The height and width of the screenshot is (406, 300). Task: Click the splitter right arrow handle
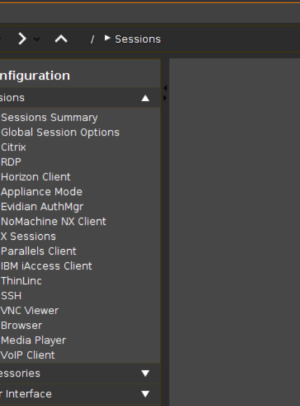coord(165,98)
